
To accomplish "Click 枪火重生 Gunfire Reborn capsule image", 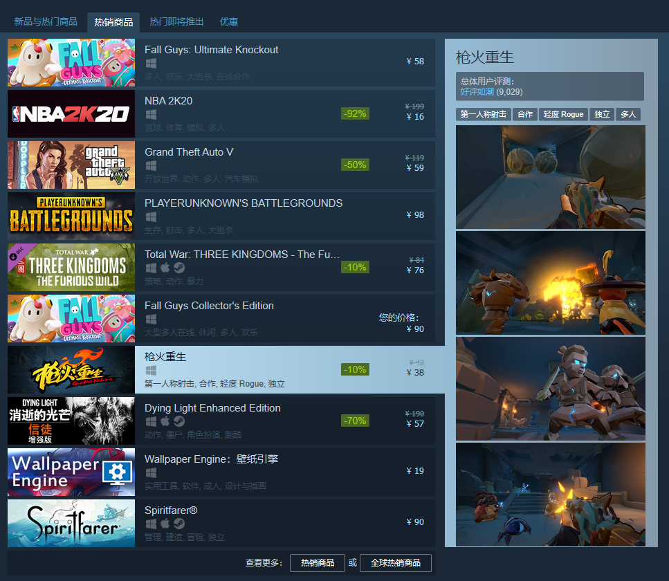I will tap(71, 370).
